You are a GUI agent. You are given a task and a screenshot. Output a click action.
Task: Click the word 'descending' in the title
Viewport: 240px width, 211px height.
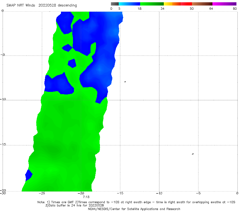coord(67,6)
